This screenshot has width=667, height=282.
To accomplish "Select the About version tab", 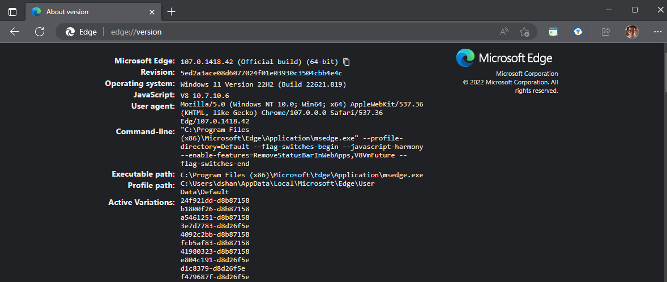I will click(x=92, y=12).
